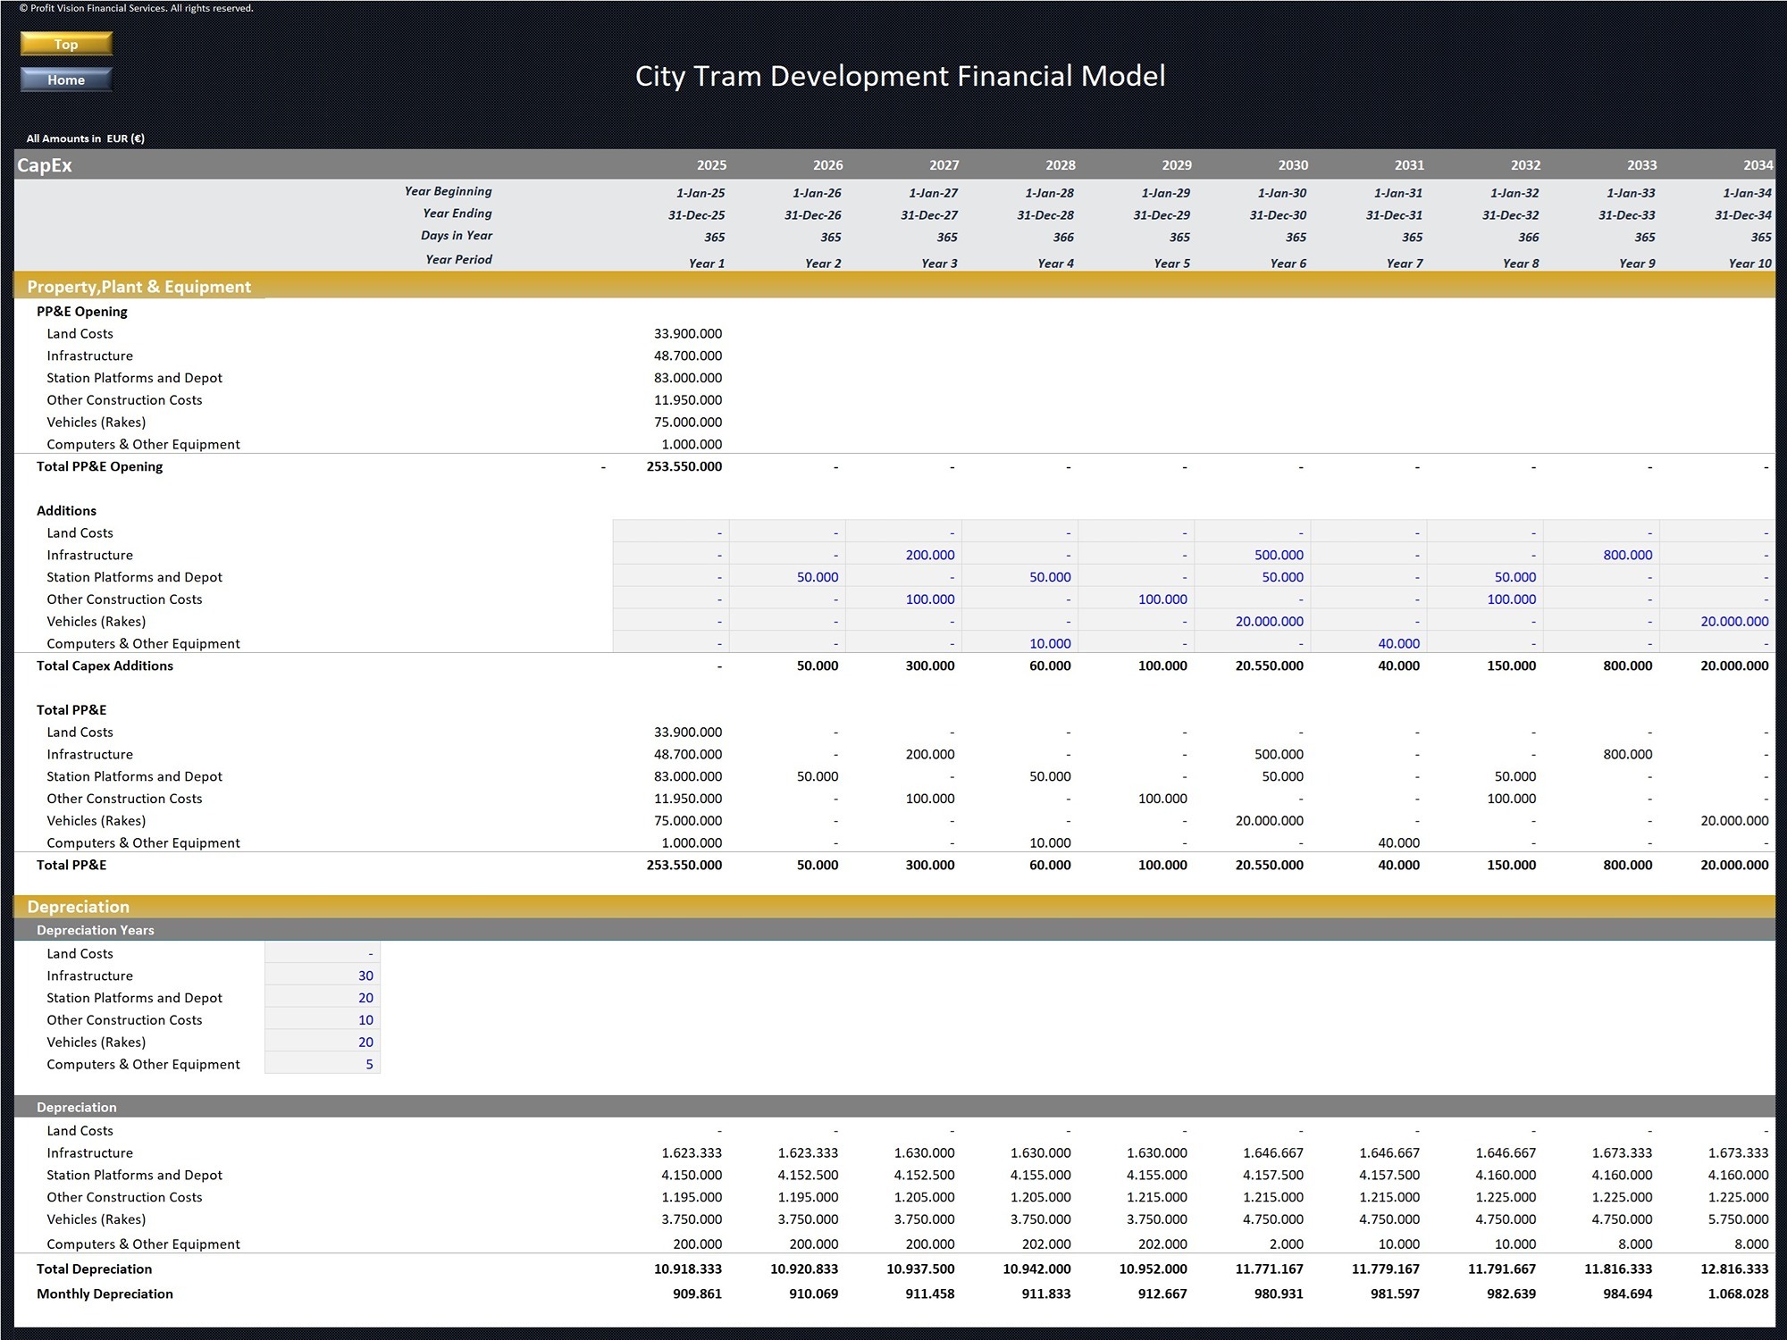This screenshot has height=1340, width=1787.
Task: Click the Home navigation button
Action: [65, 79]
